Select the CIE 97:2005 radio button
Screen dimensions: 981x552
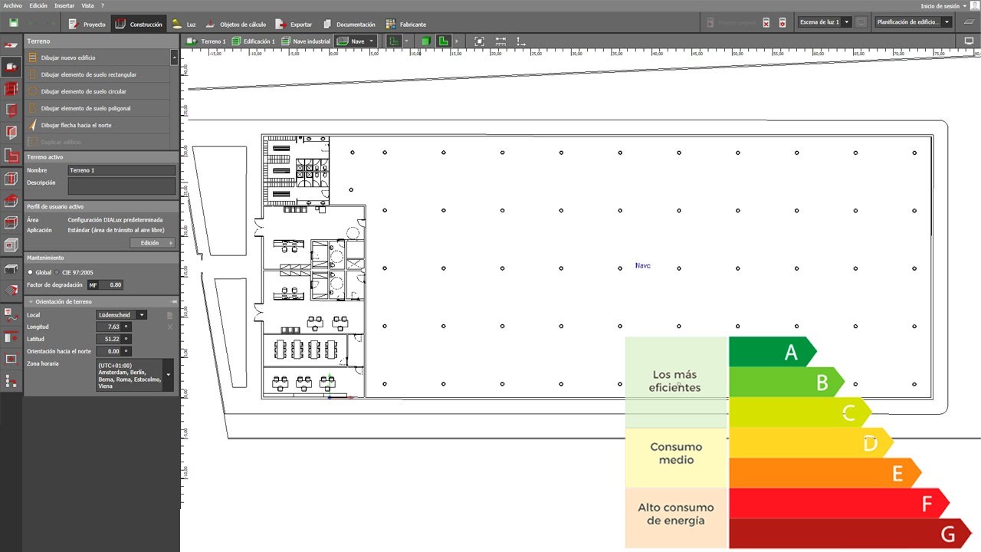pos(56,272)
